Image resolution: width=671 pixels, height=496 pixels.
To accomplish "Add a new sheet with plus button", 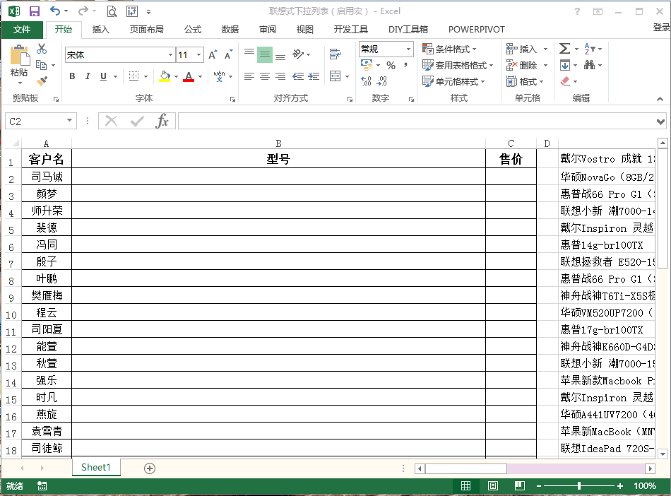I will (150, 468).
